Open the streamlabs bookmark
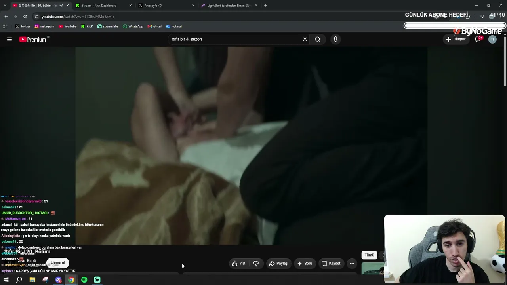Image resolution: width=507 pixels, height=285 pixels. pyautogui.click(x=108, y=27)
